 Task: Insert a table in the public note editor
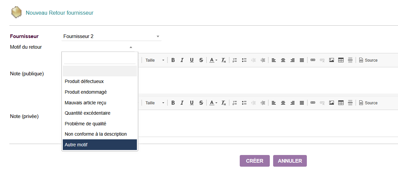point(341,60)
